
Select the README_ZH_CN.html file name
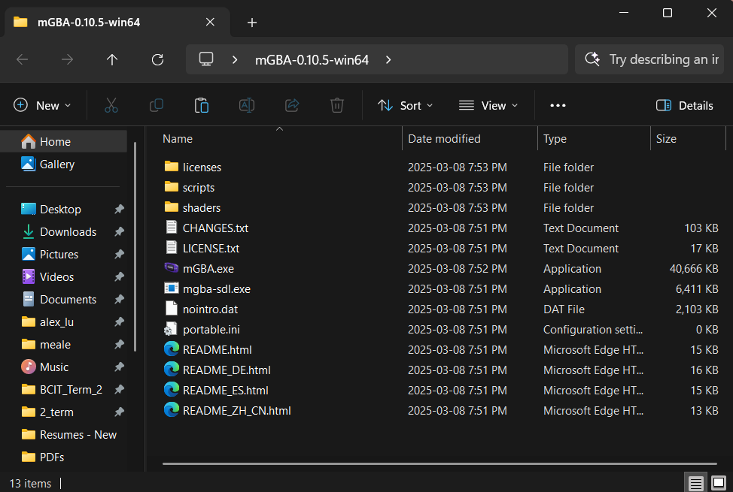tap(237, 411)
